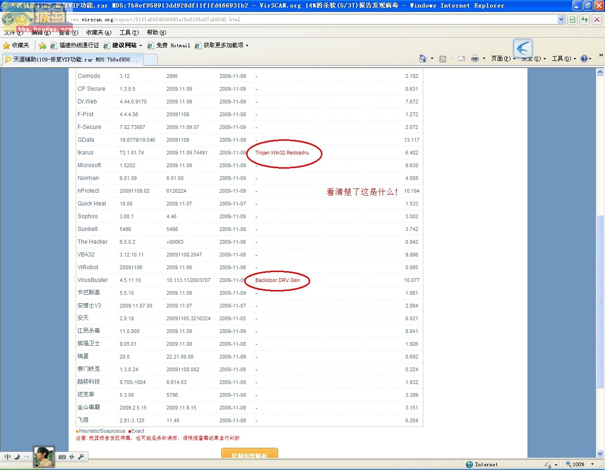Click the protected mode status bar icon

coord(548,465)
